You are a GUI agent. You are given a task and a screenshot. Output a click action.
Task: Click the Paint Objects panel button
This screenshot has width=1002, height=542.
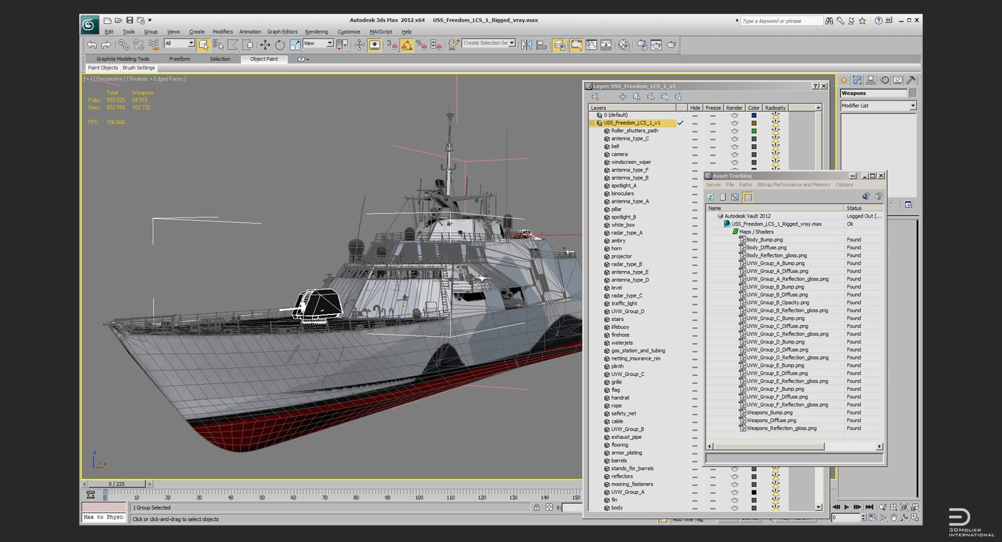[103, 68]
